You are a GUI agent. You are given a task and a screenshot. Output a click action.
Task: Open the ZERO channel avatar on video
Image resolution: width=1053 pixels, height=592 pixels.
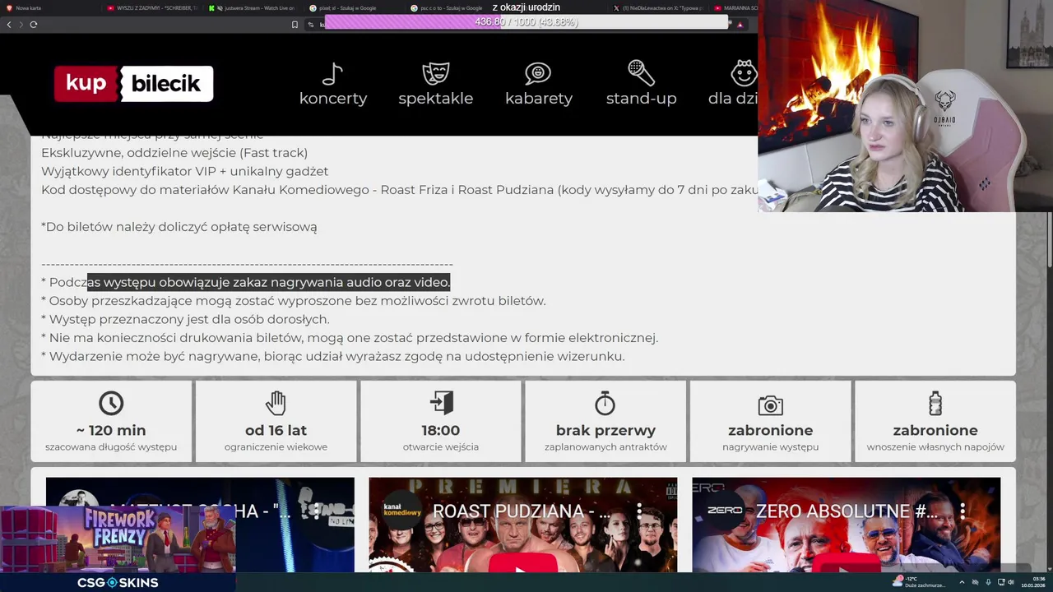tap(725, 511)
